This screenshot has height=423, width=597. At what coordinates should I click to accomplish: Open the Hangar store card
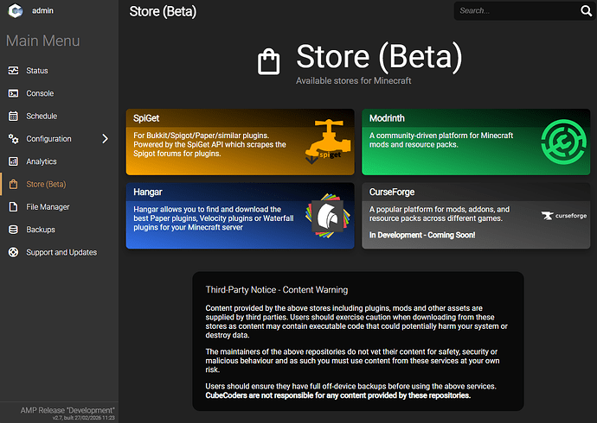point(241,216)
